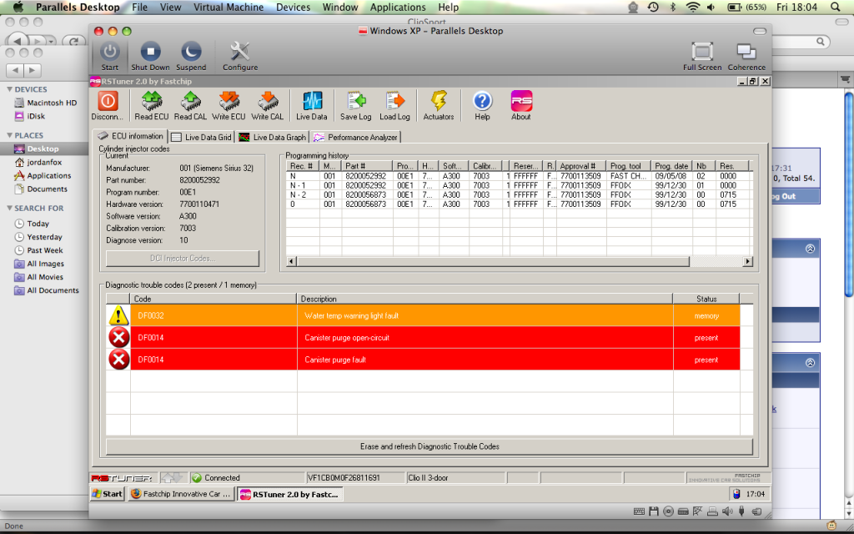Click the Save Log icon

(x=356, y=101)
